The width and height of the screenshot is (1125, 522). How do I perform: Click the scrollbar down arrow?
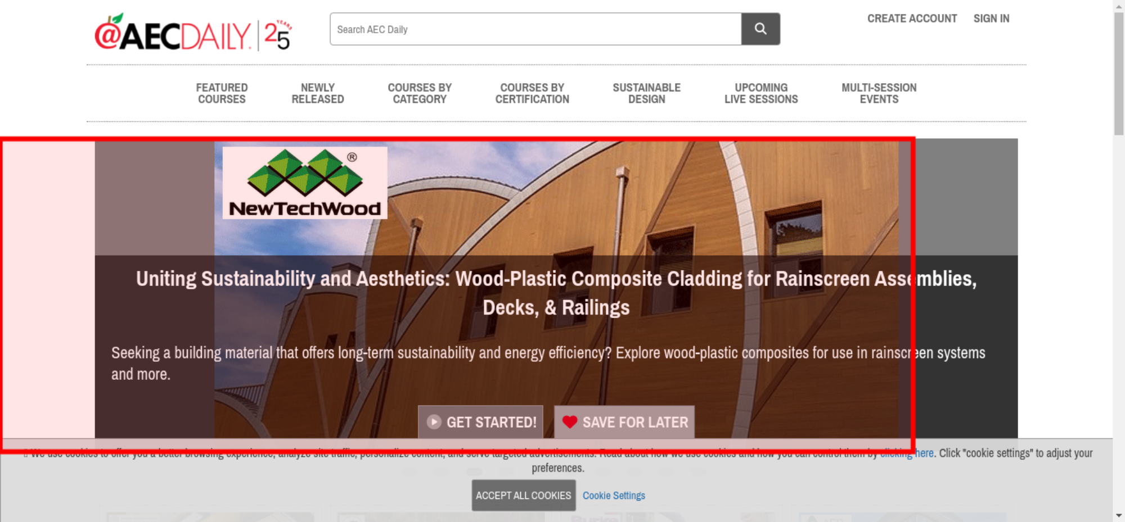click(x=1119, y=515)
